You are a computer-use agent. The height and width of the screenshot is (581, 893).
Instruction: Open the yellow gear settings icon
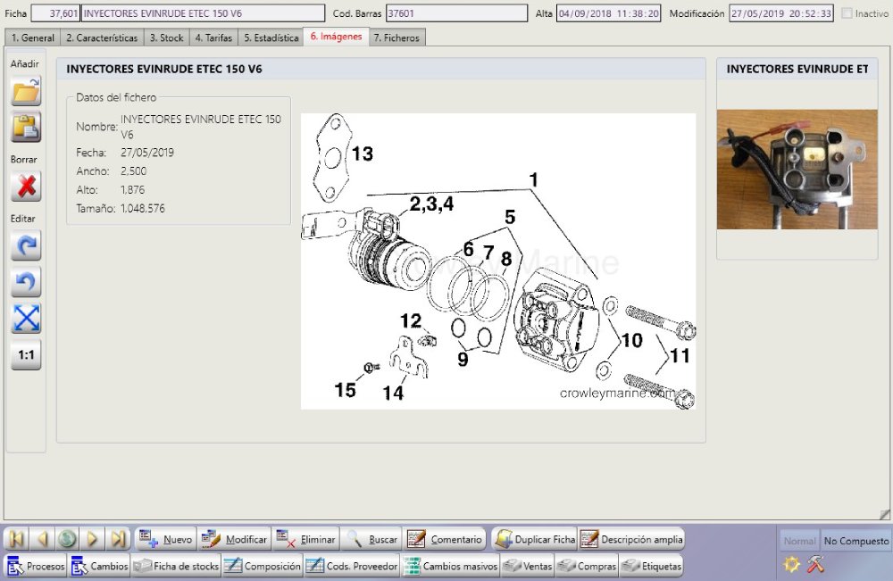[791, 564]
